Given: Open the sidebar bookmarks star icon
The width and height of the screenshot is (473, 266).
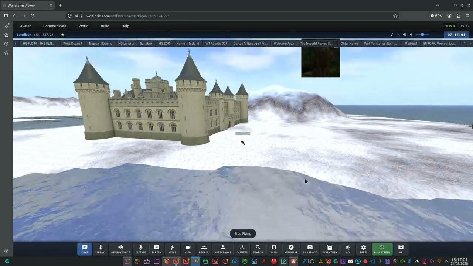Looking at the screenshot, I should click(6, 53).
